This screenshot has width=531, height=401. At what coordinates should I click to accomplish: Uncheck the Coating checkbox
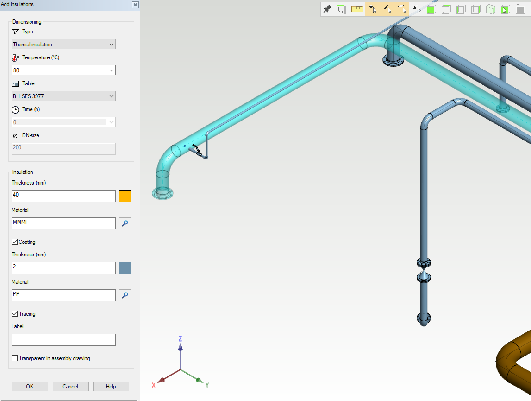pyautogui.click(x=15, y=242)
